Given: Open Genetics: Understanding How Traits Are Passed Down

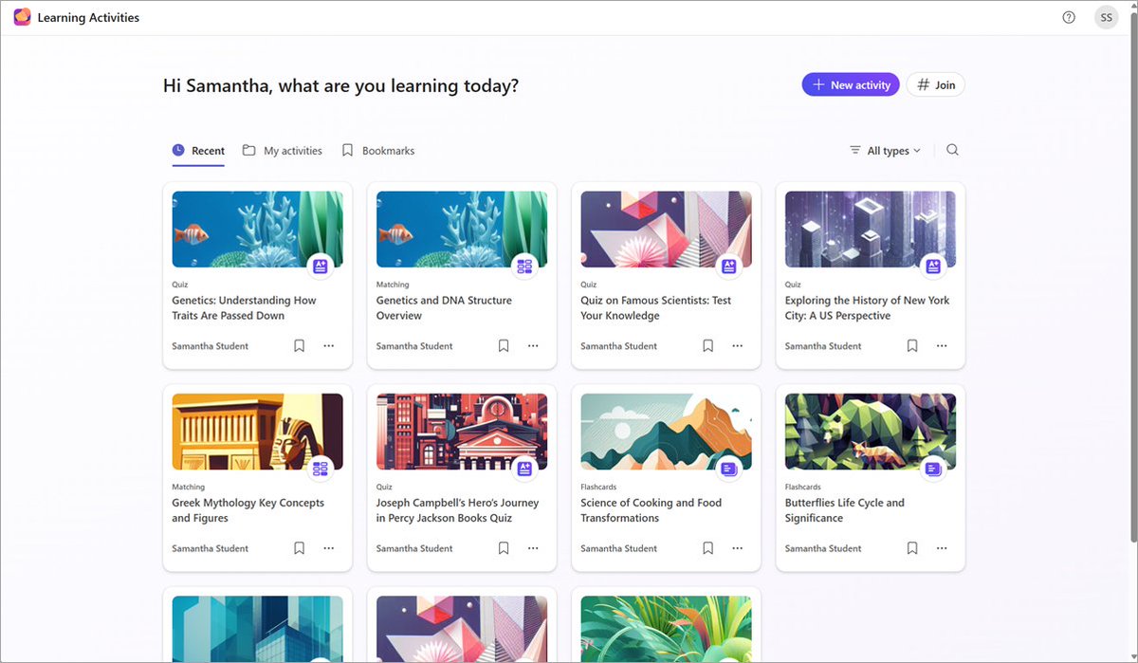Looking at the screenshot, I should click(x=244, y=308).
